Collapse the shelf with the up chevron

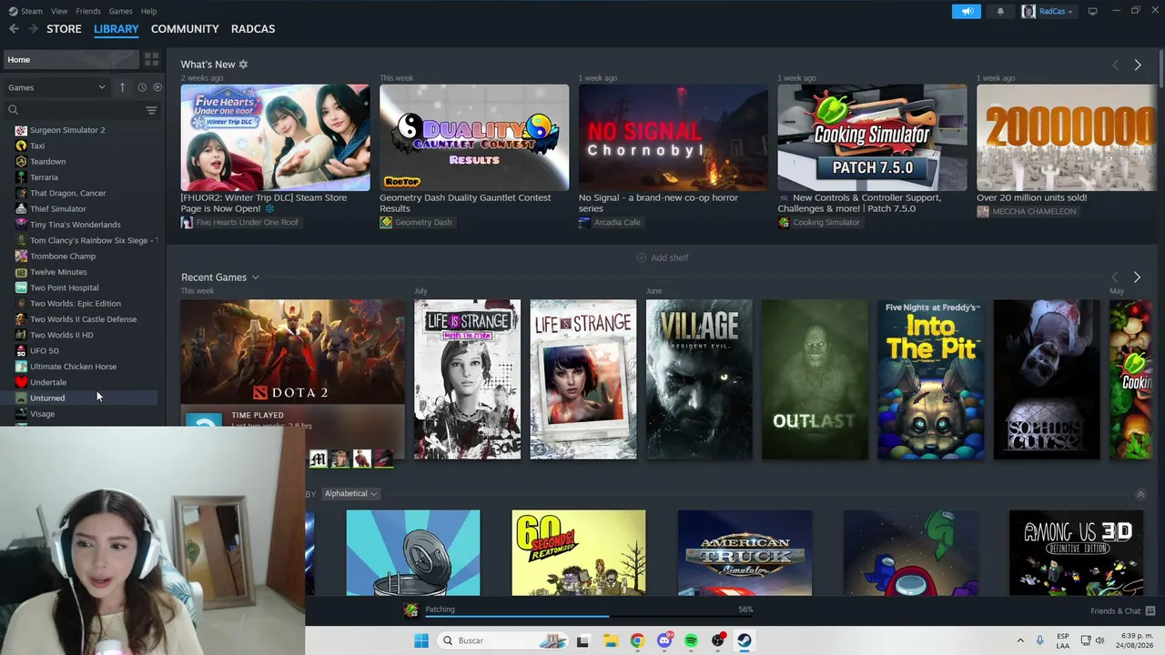pos(1140,494)
